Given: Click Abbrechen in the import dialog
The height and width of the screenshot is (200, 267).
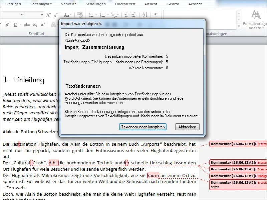Looking at the screenshot, I should coord(187,127).
